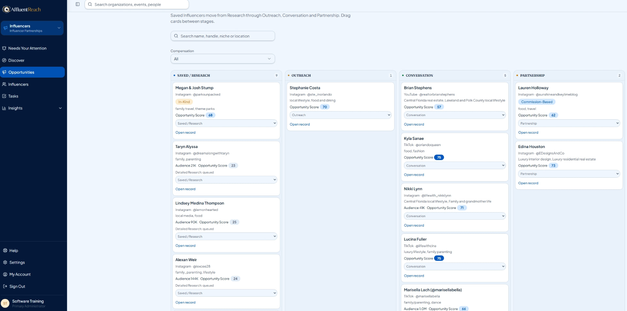Click the Insights bar chart icon
This screenshot has height=311, width=627.
point(4,108)
